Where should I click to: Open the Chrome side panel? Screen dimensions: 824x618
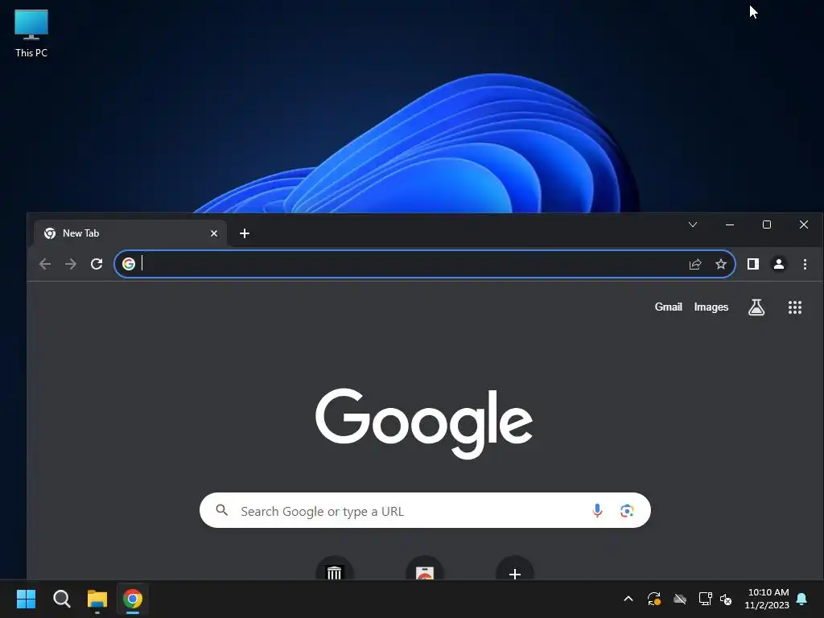[753, 264]
